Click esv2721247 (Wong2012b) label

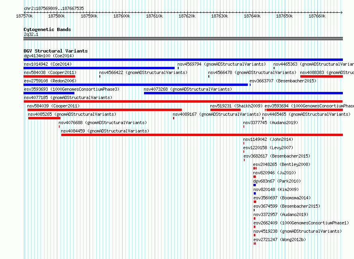[x=280, y=240]
